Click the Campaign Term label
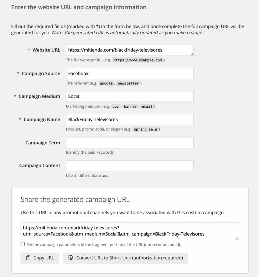This screenshot has width=259, height=277. click(42, 143)
